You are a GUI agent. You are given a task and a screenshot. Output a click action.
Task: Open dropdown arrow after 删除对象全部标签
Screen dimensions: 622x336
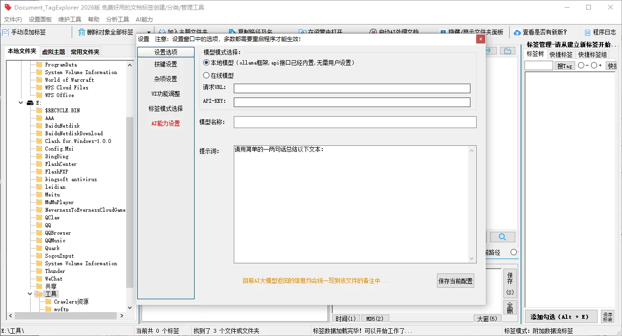click(149, 33)
